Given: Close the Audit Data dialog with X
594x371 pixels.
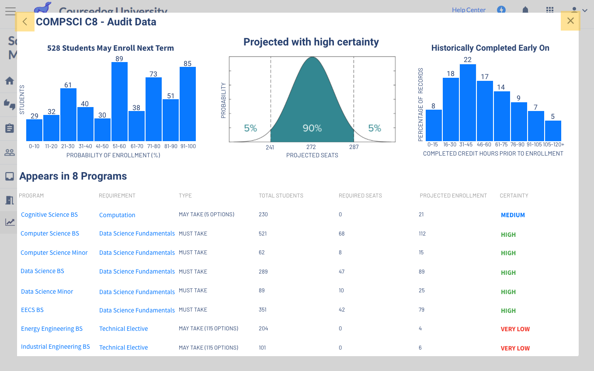Looking at the screenshot, I should pyautogui.click(x=570, y=21).
